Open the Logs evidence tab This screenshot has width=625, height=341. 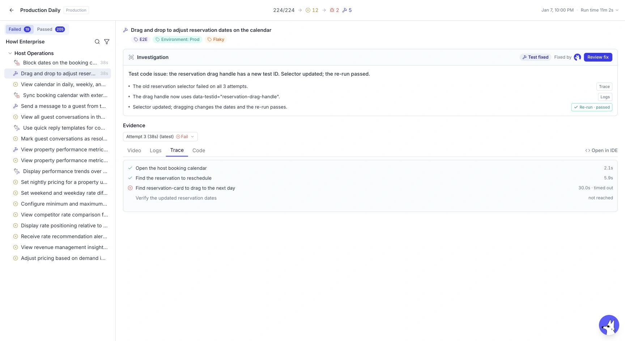[x=156, y=150]
